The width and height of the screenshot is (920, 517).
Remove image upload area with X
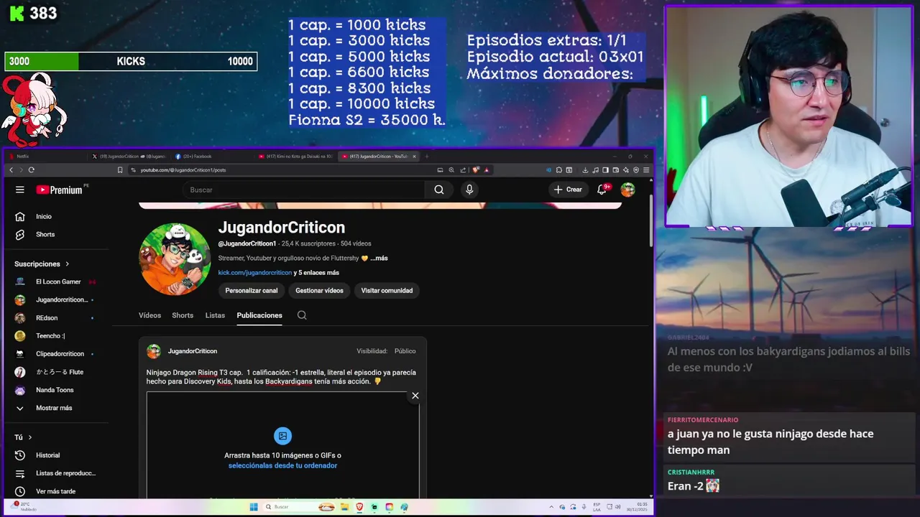[x=415, y=396]
